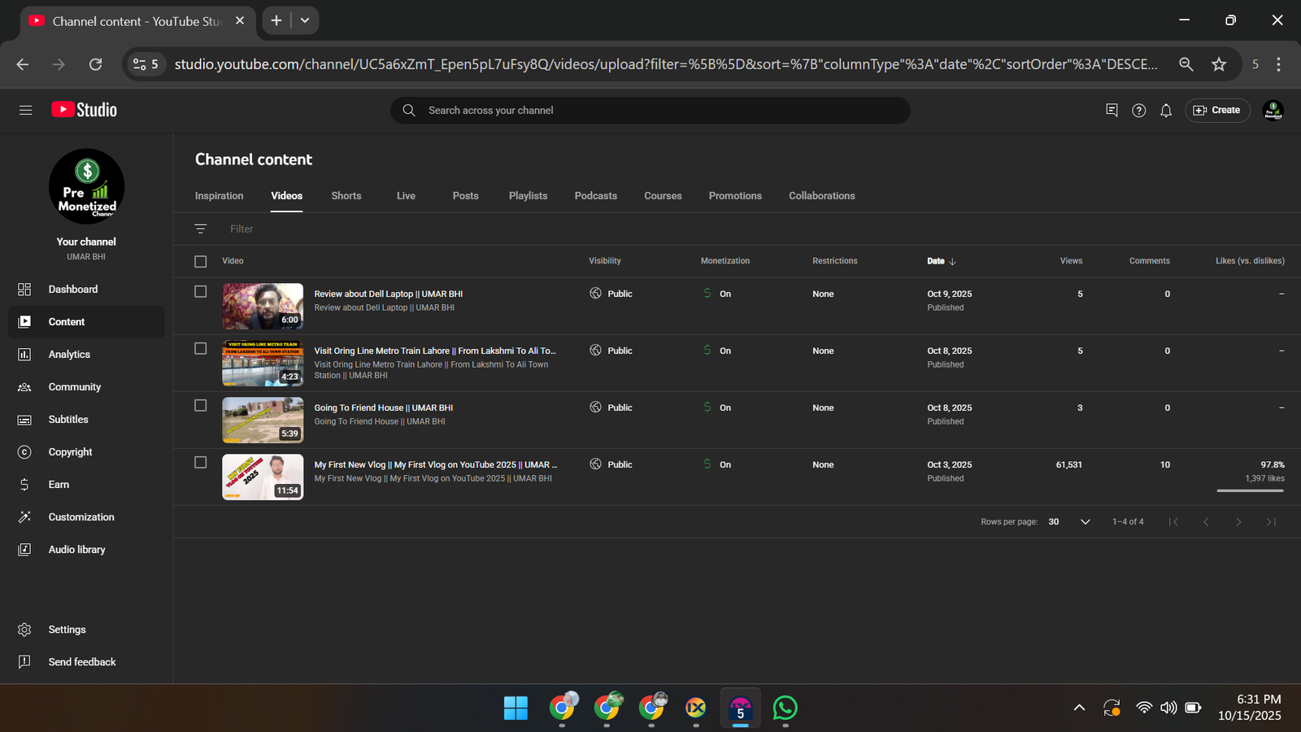Open the Going To Friend House video title
Screen dimensions: 1301x732
[x=383, y=408]
